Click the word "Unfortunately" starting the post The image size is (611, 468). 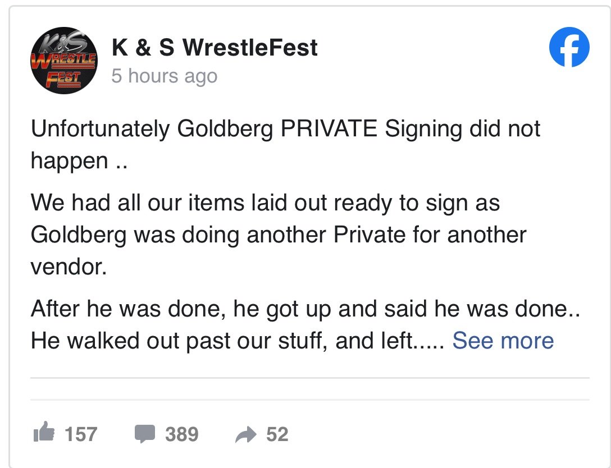(x=101, y=129)
